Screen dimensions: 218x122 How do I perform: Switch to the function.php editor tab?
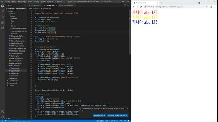pos(35,5)
